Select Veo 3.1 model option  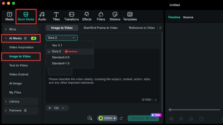point(57,45)
